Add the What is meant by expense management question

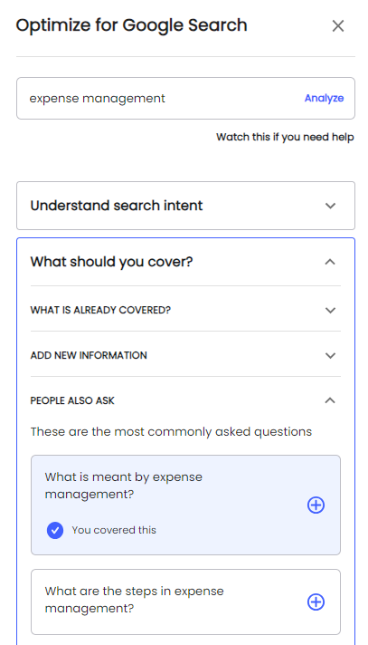[316, 505]
